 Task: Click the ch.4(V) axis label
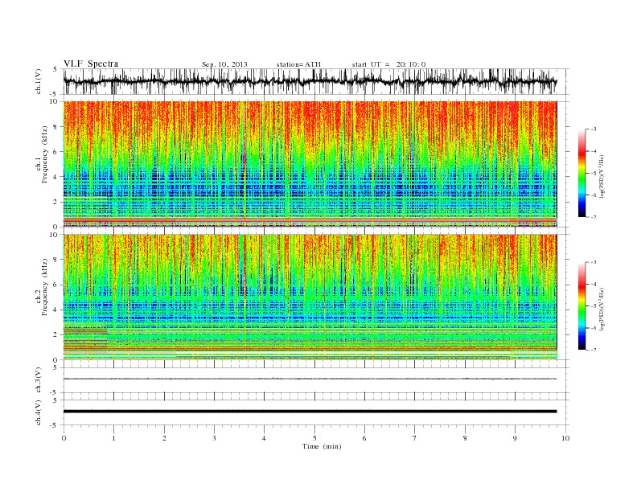[39, 412]
